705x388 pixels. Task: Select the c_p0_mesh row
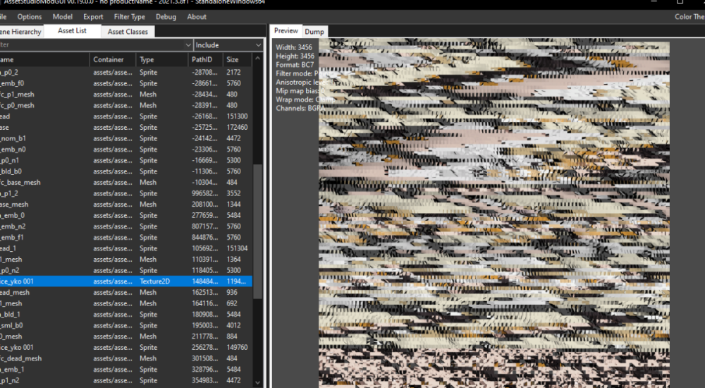[126, 105]
